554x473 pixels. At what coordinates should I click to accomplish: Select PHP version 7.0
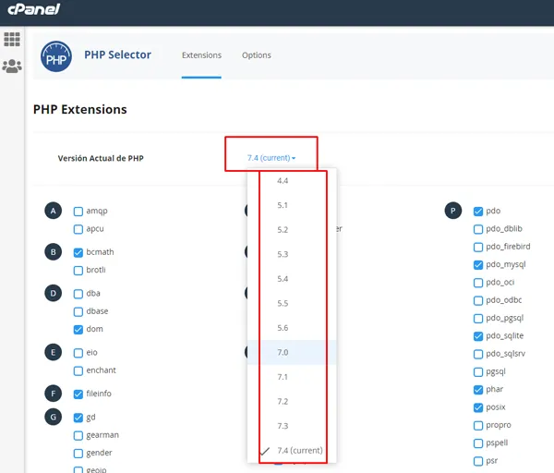[292, 353]
